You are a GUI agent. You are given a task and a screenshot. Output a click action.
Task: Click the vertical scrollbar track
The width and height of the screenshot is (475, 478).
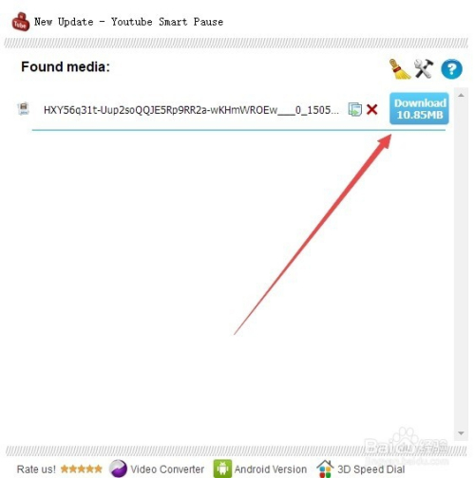pyautogui.click(x=461, y=264)
